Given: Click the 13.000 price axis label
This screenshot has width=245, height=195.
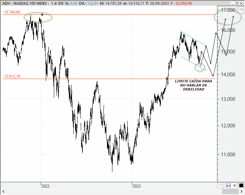Looking at the screenshot, I should pyautogui.click(x=228, y=99).
